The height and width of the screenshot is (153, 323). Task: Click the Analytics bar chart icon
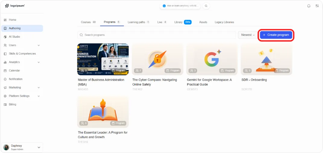(5, 62)
